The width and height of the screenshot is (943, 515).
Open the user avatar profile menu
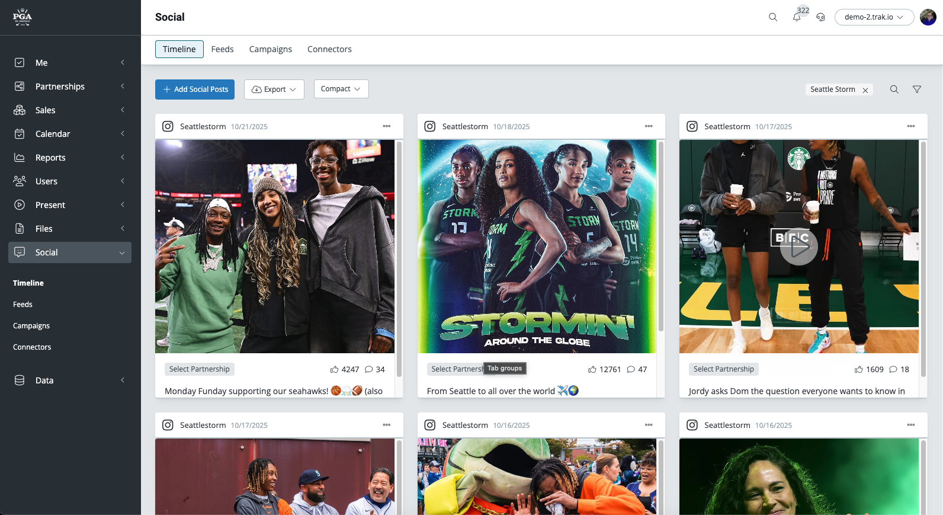tap(928, 17)
